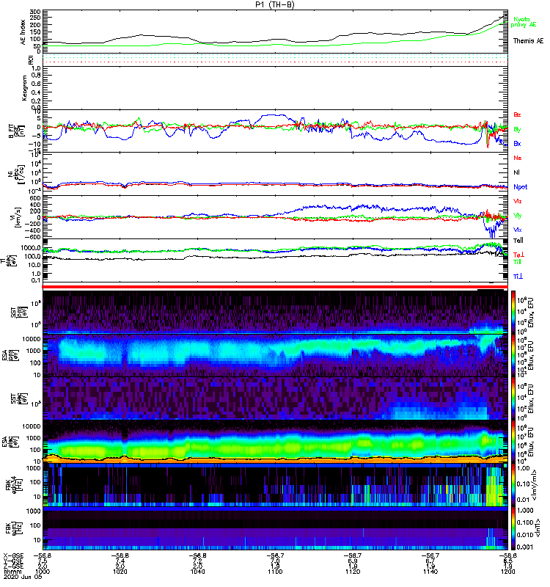Click the green "Ti||" temperature legend label
550x587 pixels.
[517, 262]
